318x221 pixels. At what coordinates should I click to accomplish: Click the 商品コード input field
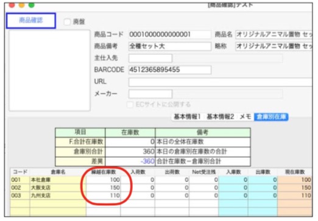point(170,35)
